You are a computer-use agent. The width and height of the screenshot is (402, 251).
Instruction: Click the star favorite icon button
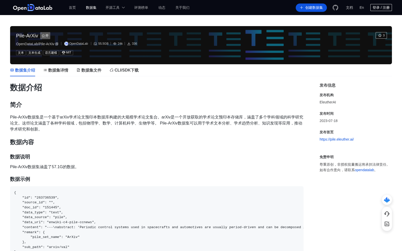[x=381, y=35]
